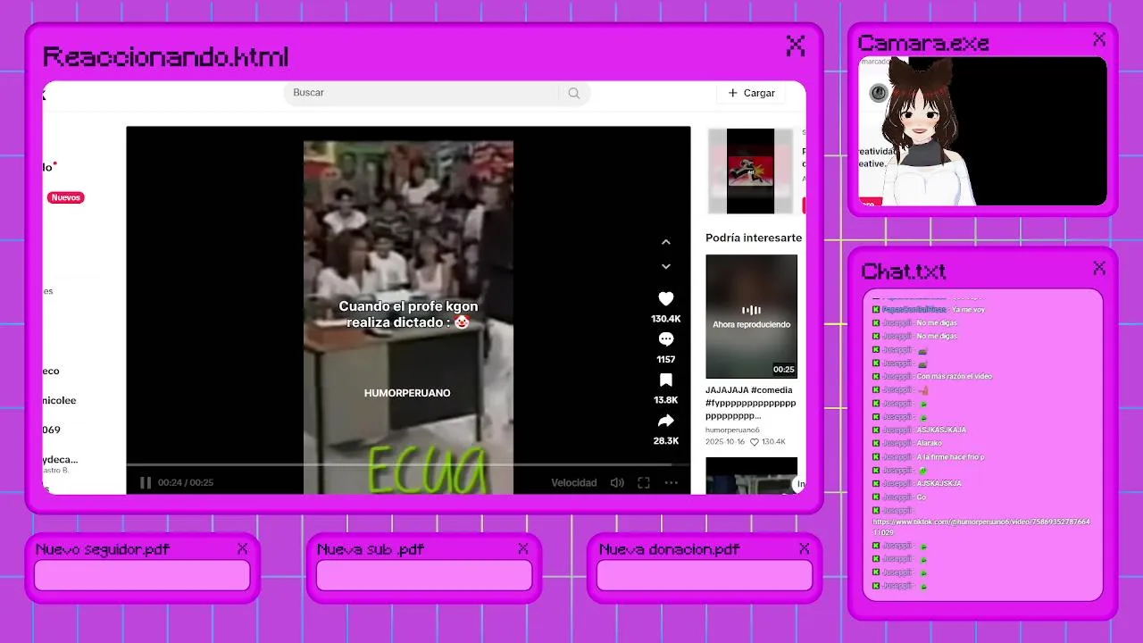
Task: Click the Nueva sub .pdf alert box
Action: click(x=424, y=575)
